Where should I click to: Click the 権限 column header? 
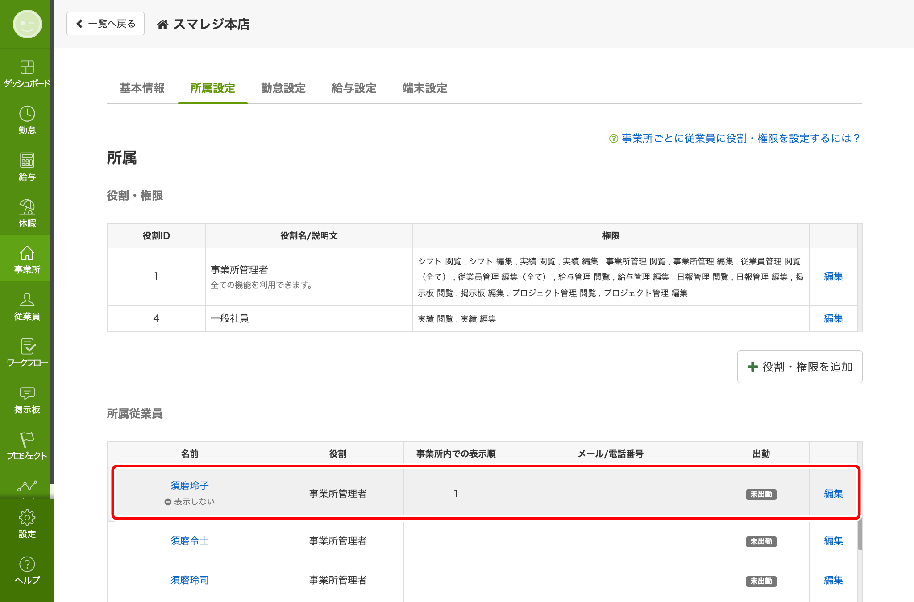pyautogui.click(x=611, y=236)
